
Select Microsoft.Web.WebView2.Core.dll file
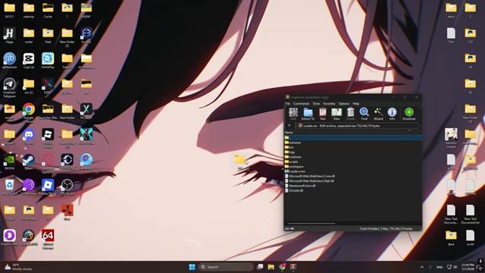point(310,176)
